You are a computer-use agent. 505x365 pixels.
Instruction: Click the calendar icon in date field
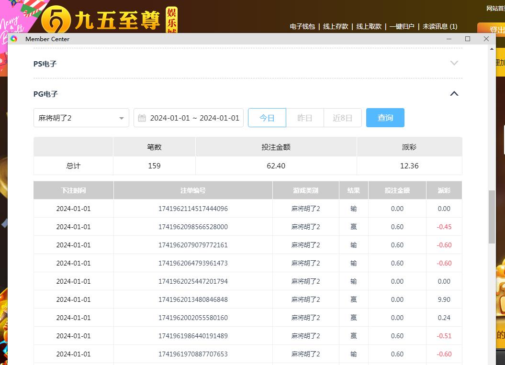[142, 118]
